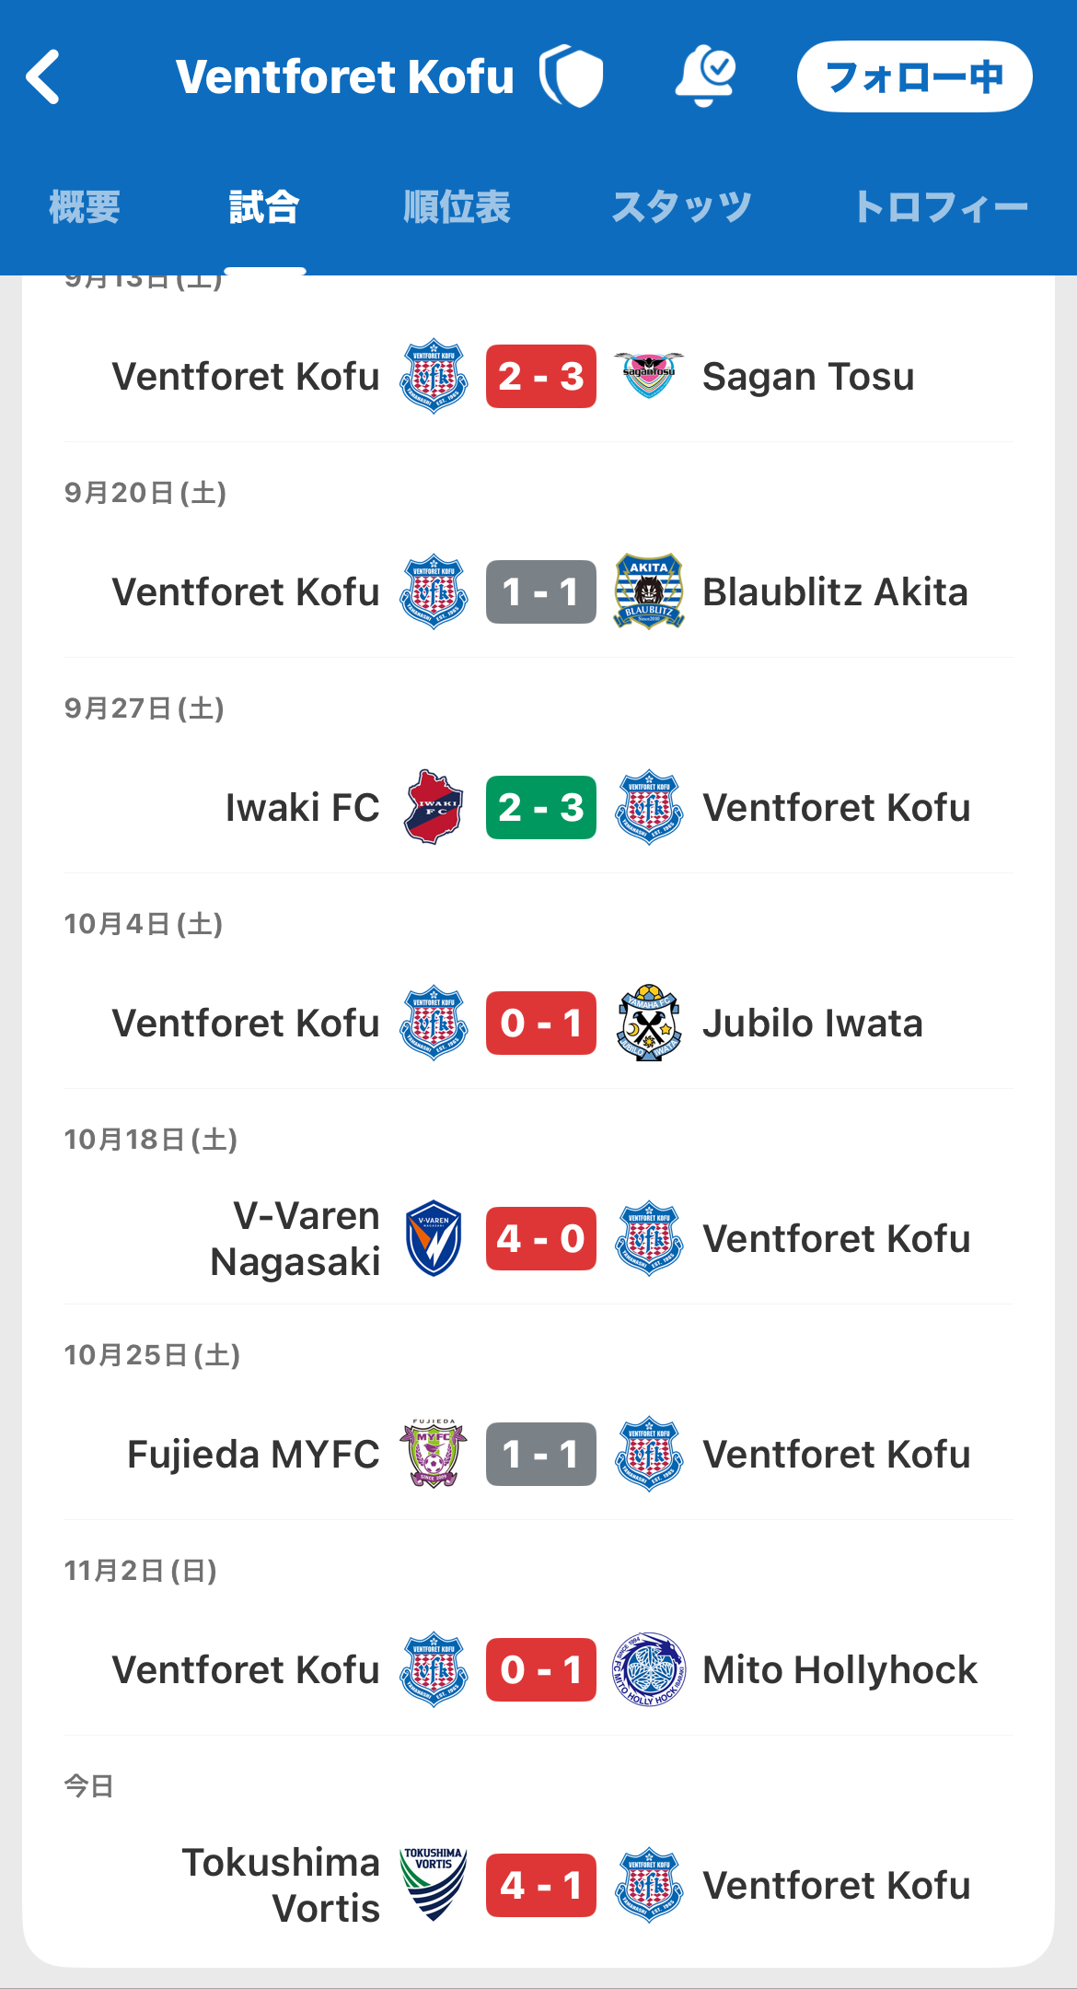This screenshot has height=1989, width=1077.
Task: Open the 順位表 tab
Action: tap(457, 207)
